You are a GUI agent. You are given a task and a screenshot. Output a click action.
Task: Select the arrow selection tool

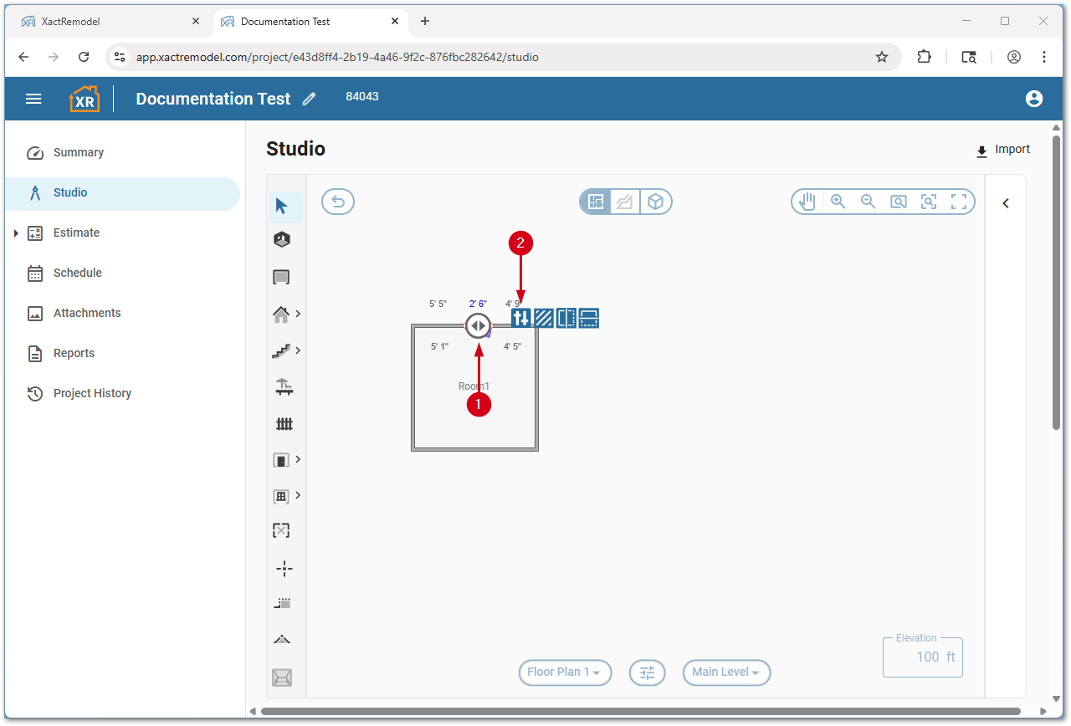point(284,207)
